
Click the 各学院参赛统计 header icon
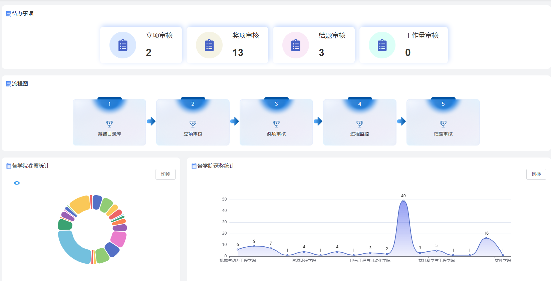9,166
